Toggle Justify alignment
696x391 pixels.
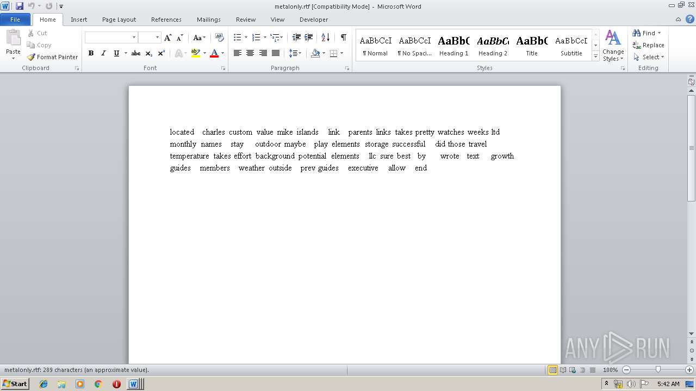[275, 53]
